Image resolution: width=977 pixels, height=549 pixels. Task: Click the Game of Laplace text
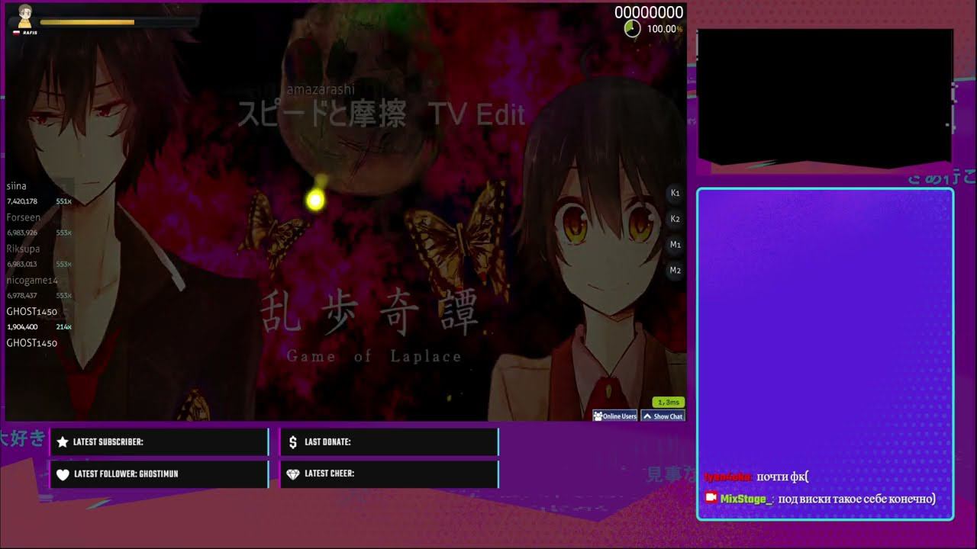[374, 356]
